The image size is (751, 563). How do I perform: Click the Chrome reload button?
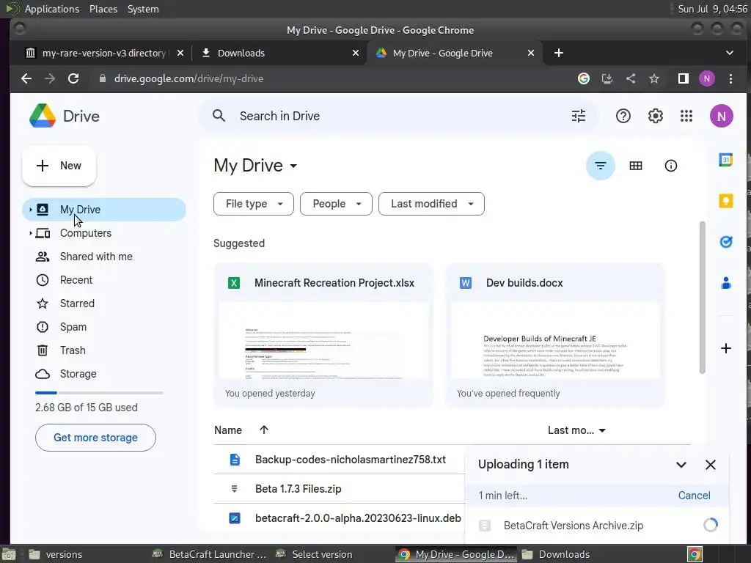pos(73,78)
